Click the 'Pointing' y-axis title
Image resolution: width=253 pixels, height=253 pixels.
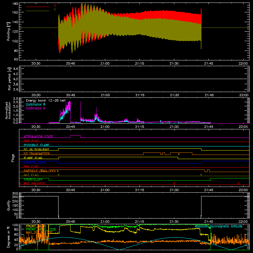tap(9, 31)
